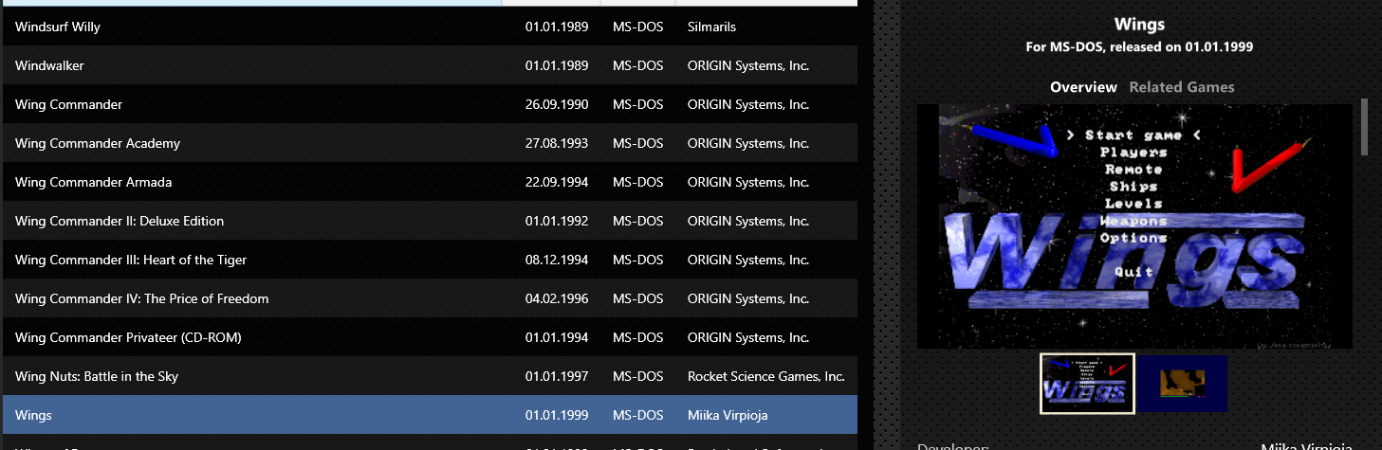Click the Miika Virpioja cell in Wings row

pos(728,415)
